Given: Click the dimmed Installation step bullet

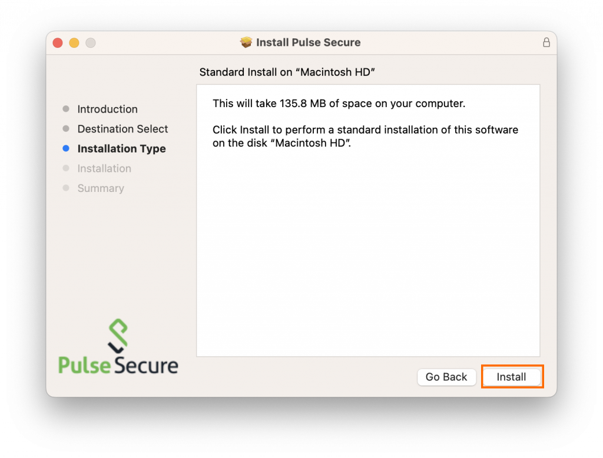Looking at the screenshot, I should click(x=66, y=168).
